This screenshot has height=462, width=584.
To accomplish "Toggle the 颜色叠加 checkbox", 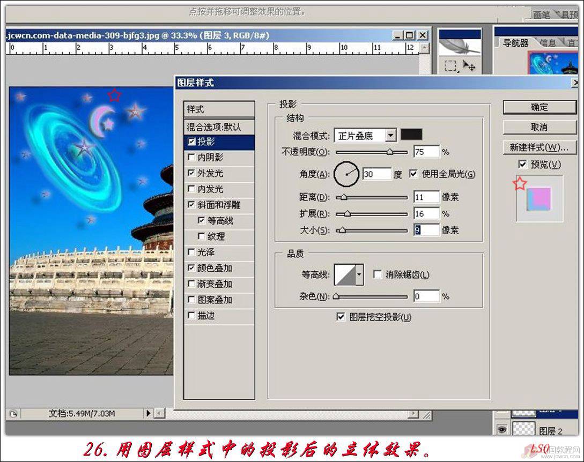I will (191, 267).
